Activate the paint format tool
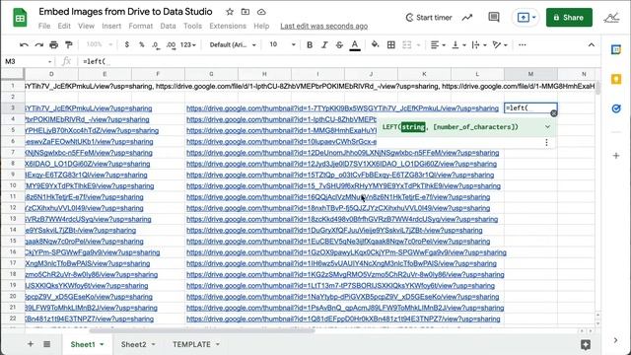 click(x=69, y=44)
